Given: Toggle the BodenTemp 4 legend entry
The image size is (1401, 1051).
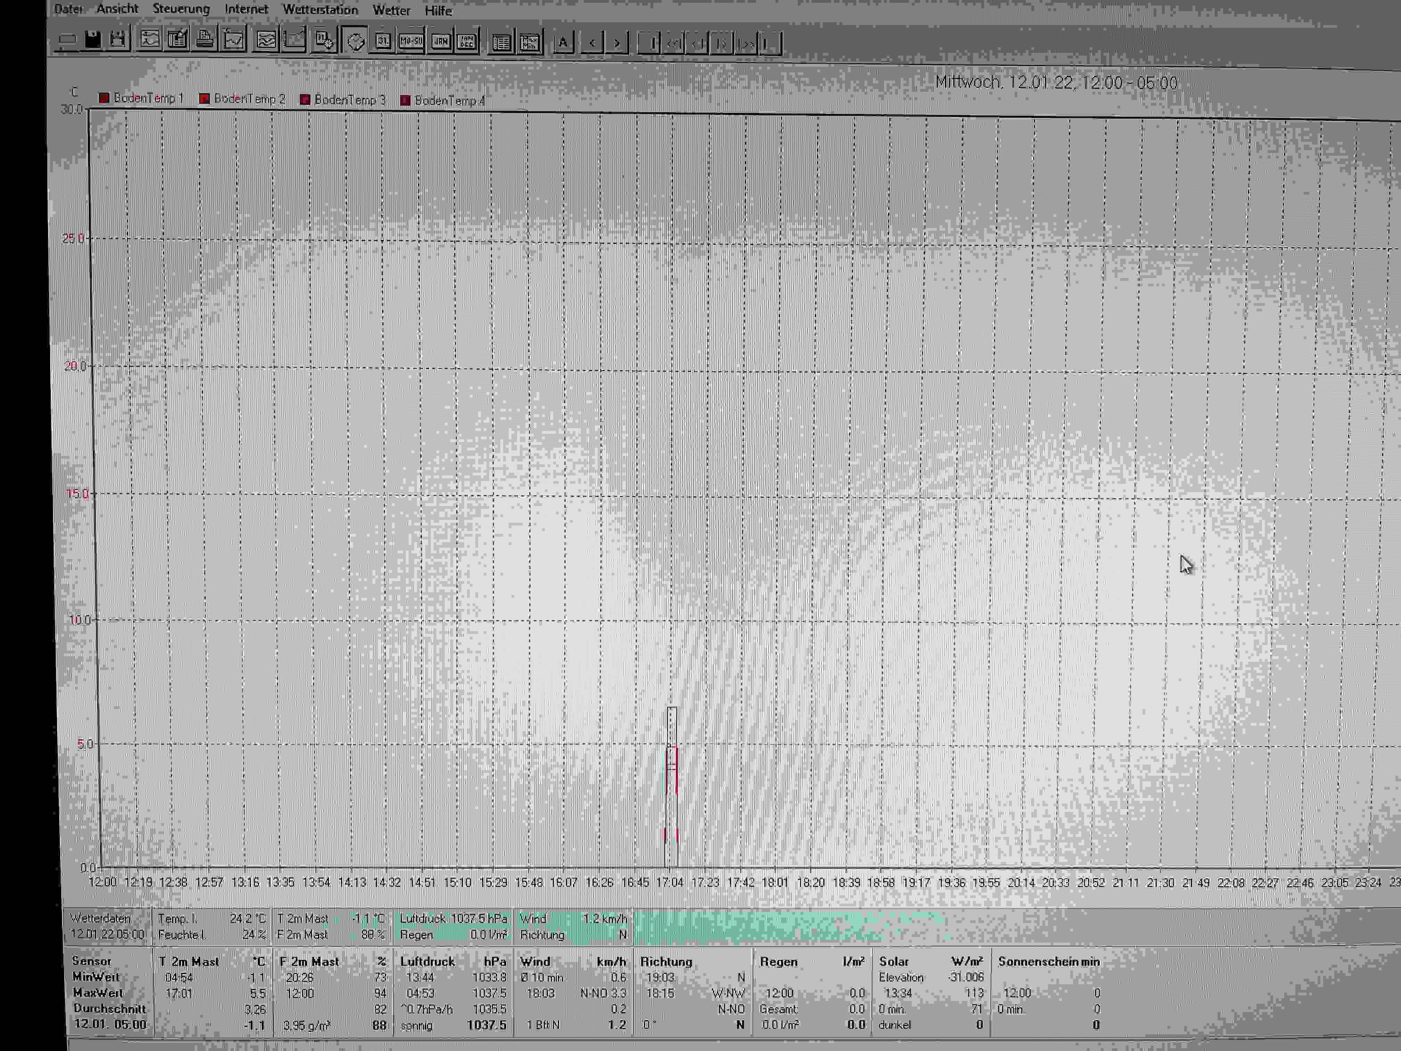Looking at the screenshot, I should pos(443,101).
